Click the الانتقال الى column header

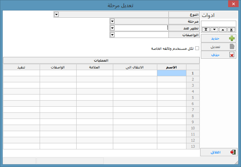pos(135,67)
